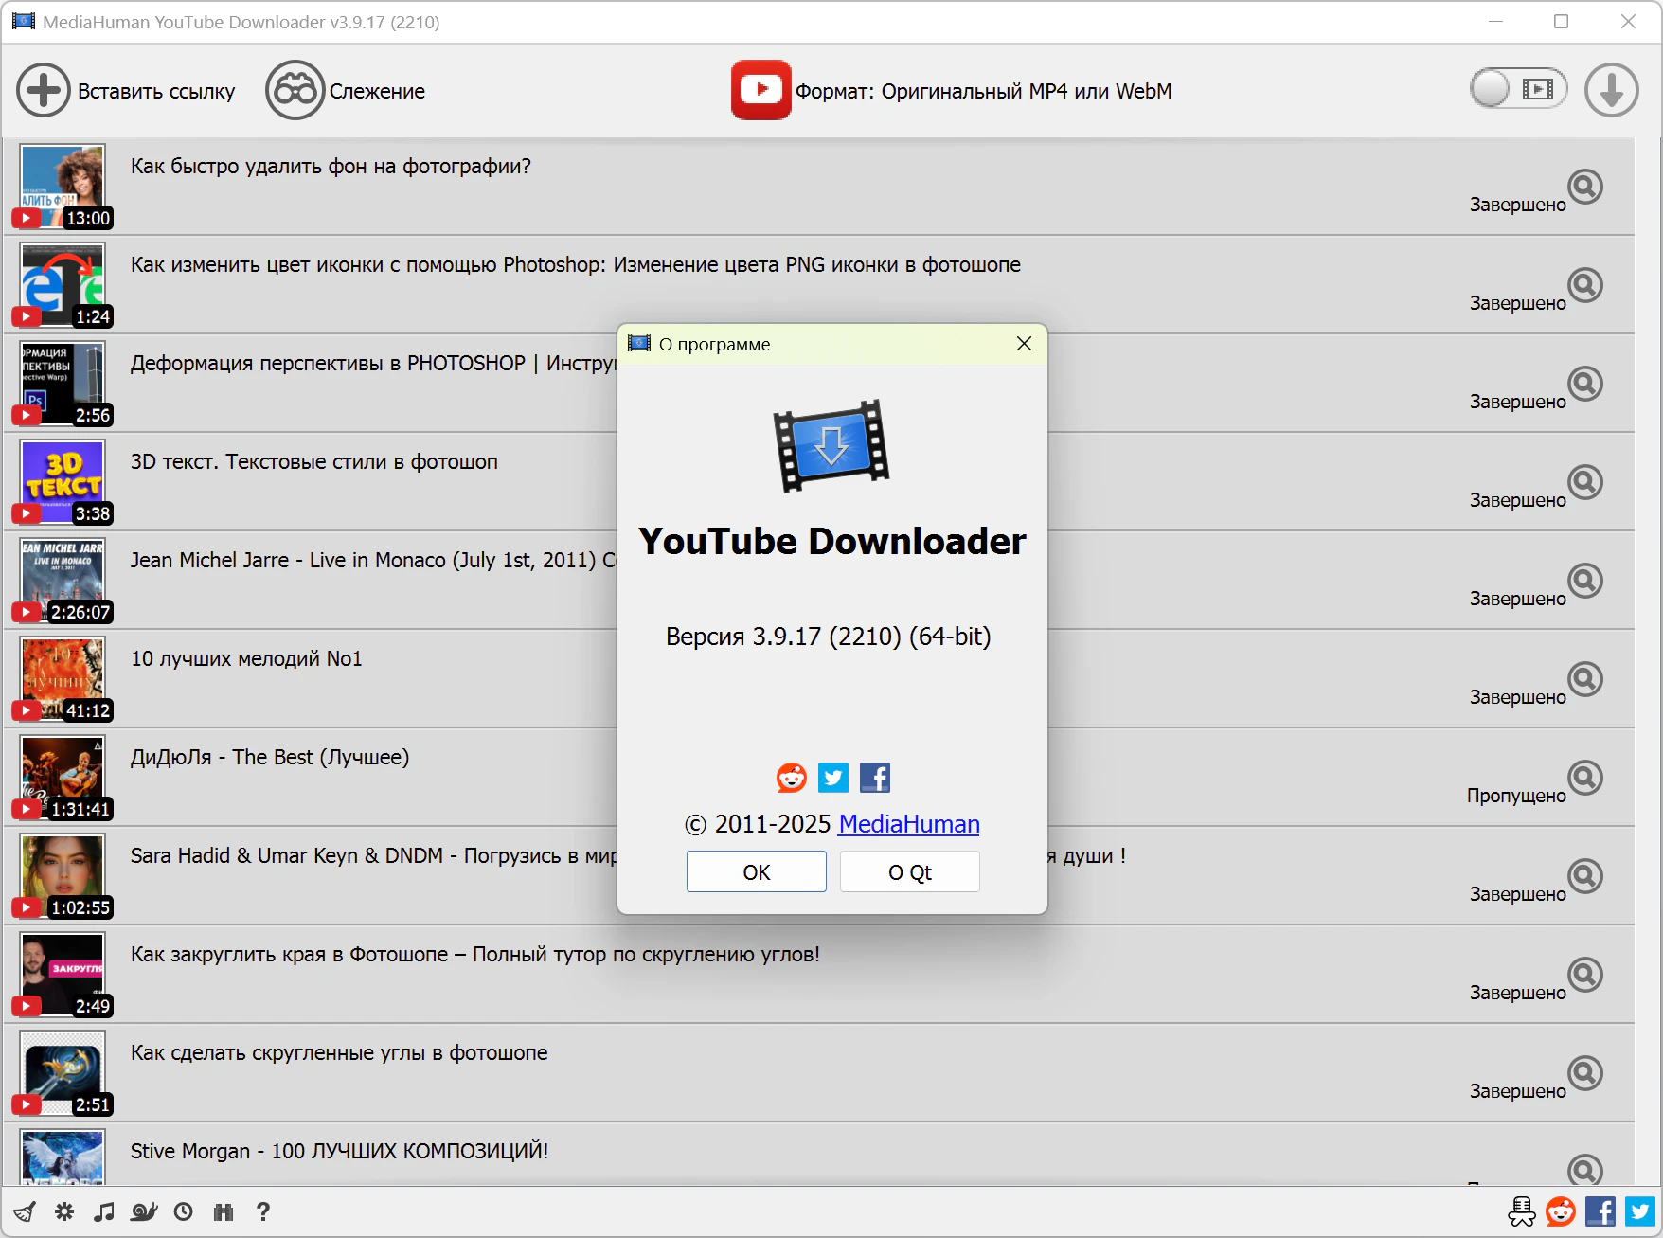Open Reddit from the bottom bar icon
This screenshot has width=1663, height=1238.
point(1561,1211)
